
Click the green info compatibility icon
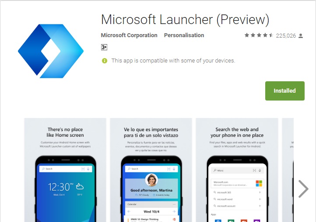pos(105,61)
